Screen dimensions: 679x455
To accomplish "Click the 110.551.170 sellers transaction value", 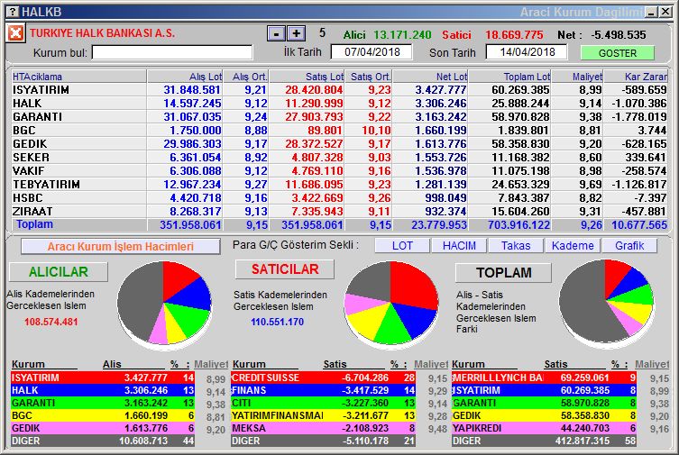I will 277,322.
